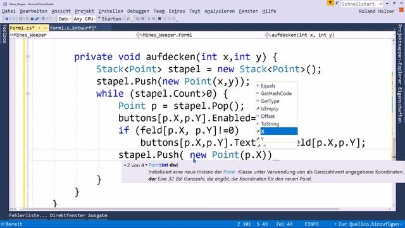Open the notifications flag icon
The image size is (405, 228).
click(330, 3)
